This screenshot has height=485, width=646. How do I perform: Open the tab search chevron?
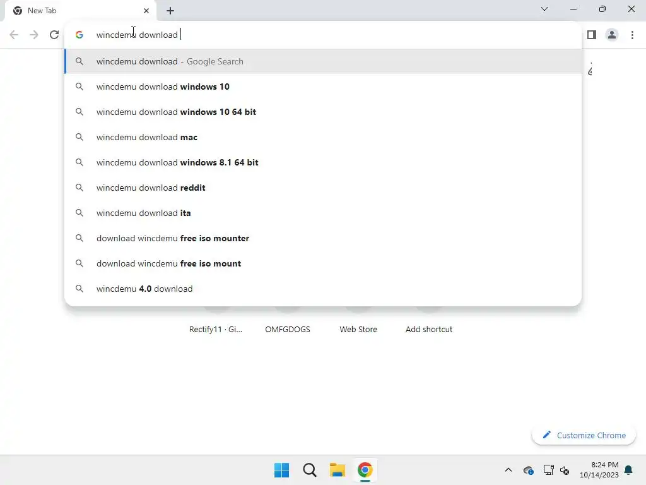(544, 9)
